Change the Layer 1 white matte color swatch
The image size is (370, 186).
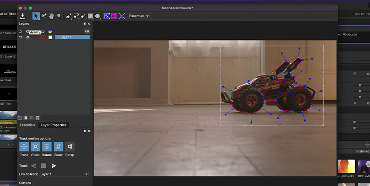coord(50,37)
